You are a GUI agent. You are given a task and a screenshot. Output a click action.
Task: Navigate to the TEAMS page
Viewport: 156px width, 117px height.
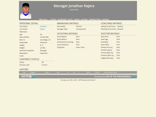77,19
